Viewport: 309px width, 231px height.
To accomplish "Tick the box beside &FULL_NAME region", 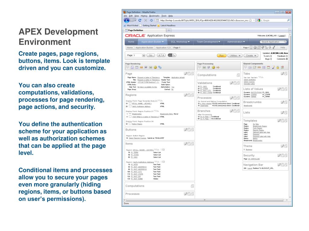I will [x=130, y=103].
